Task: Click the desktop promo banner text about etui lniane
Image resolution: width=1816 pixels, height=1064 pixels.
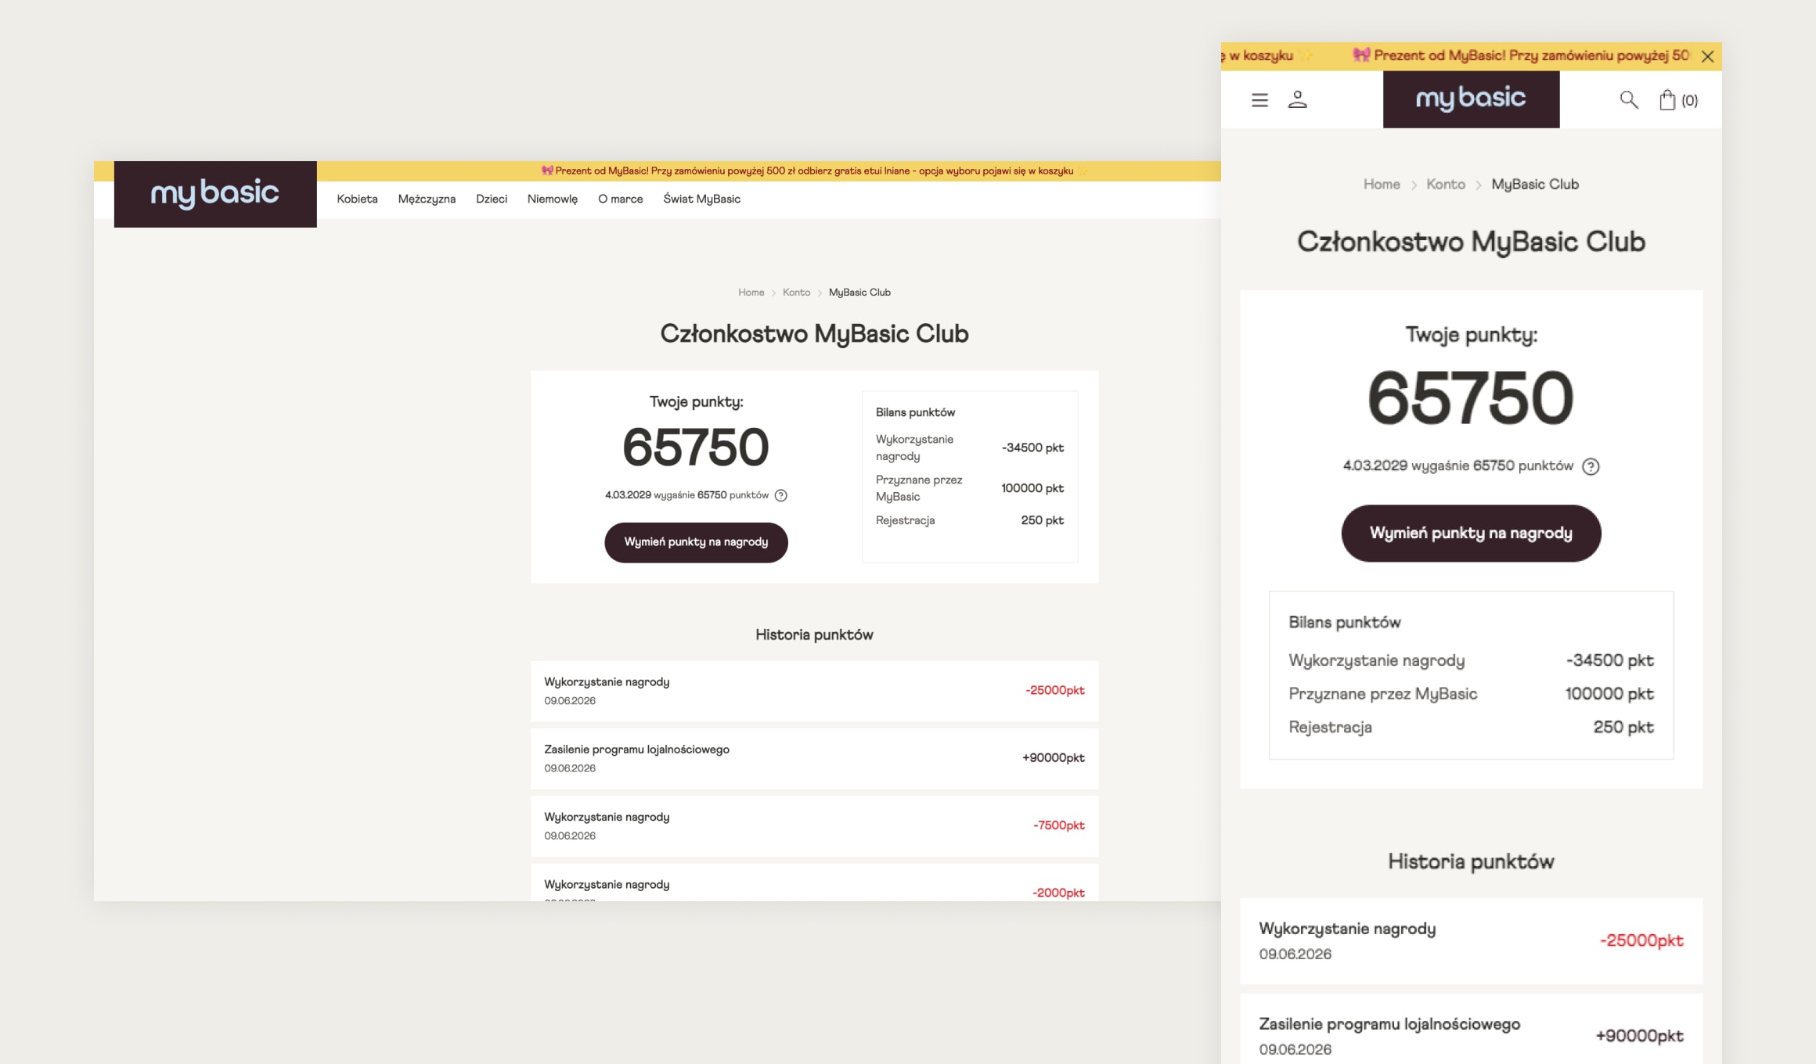Action: tap(814, 171)
